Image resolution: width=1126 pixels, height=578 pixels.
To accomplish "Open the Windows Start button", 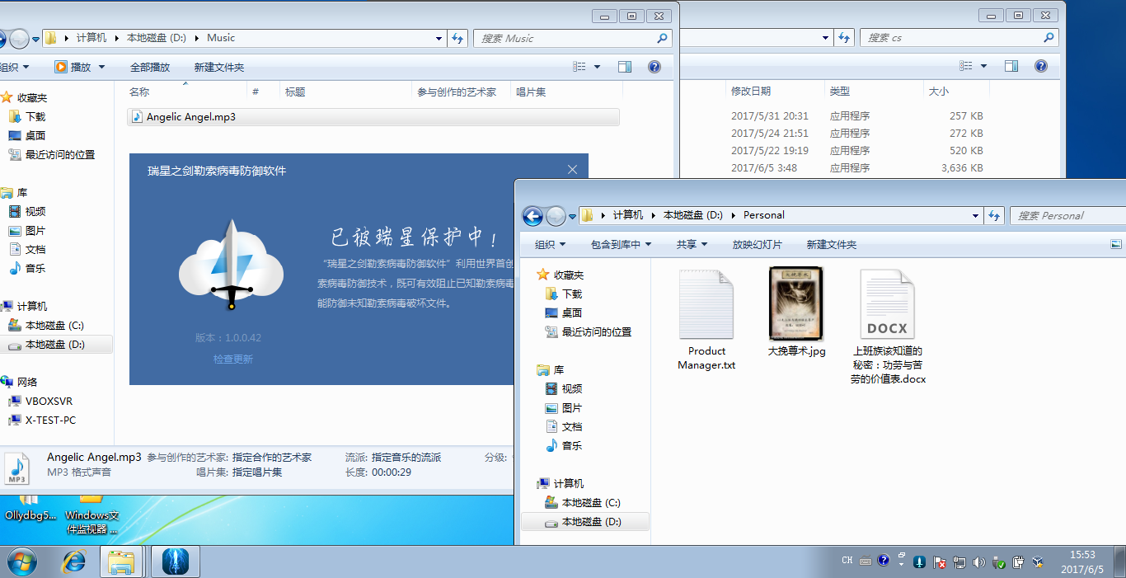I will click(x=22, y=562).
